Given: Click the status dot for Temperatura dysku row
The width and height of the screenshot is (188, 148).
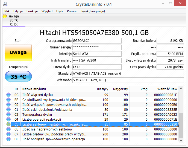Looking at the screenshot, I should 8,114.
